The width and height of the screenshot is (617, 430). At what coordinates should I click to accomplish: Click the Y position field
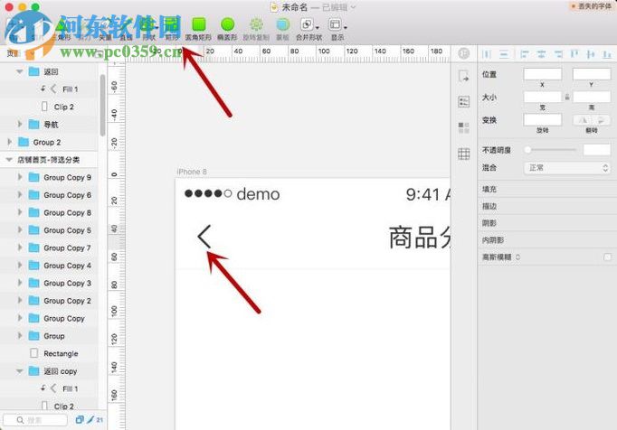tap(592, 74)
